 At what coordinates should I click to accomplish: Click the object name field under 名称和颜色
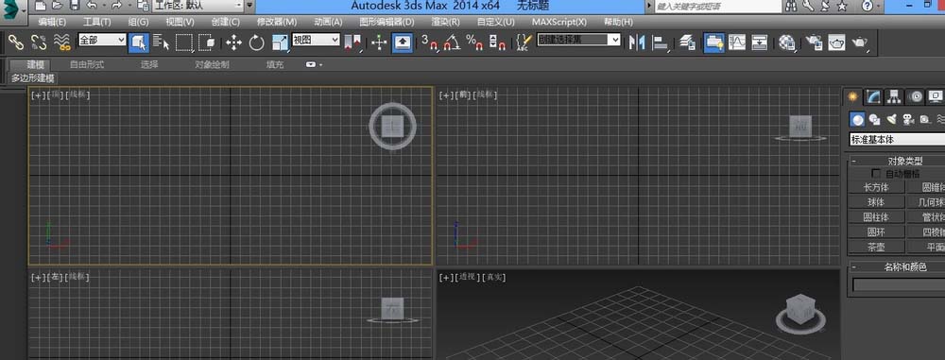[x=898, y=284]
